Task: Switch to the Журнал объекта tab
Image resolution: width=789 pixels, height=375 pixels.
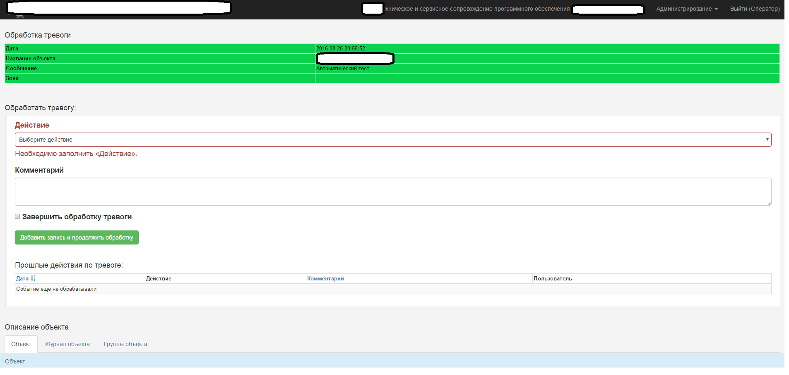Action: tap(67, 344)
